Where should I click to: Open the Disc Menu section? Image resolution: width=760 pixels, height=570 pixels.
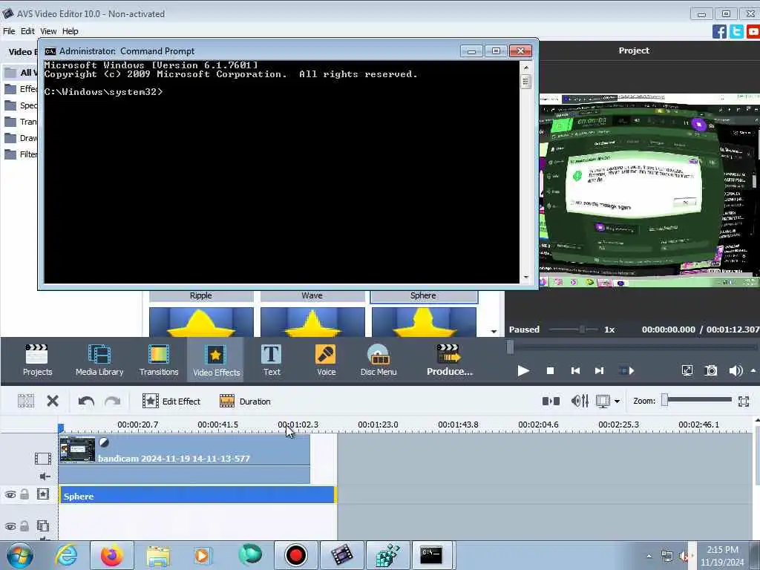pos(378,360)
